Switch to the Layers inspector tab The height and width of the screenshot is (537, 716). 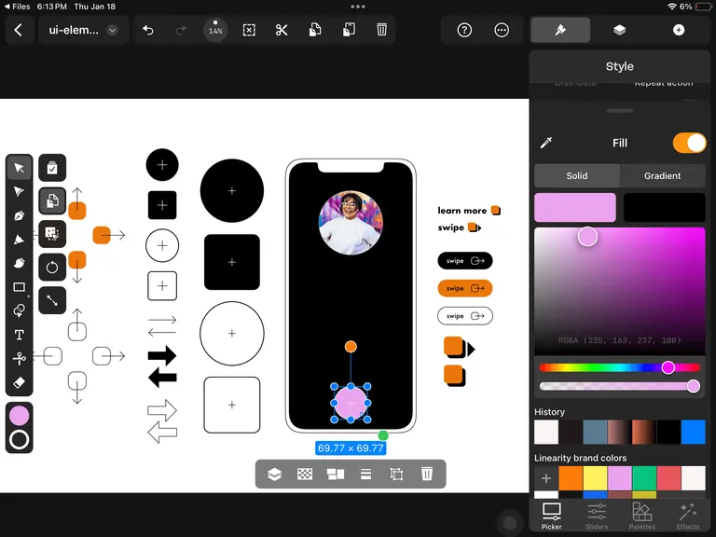tap(619, 30)
